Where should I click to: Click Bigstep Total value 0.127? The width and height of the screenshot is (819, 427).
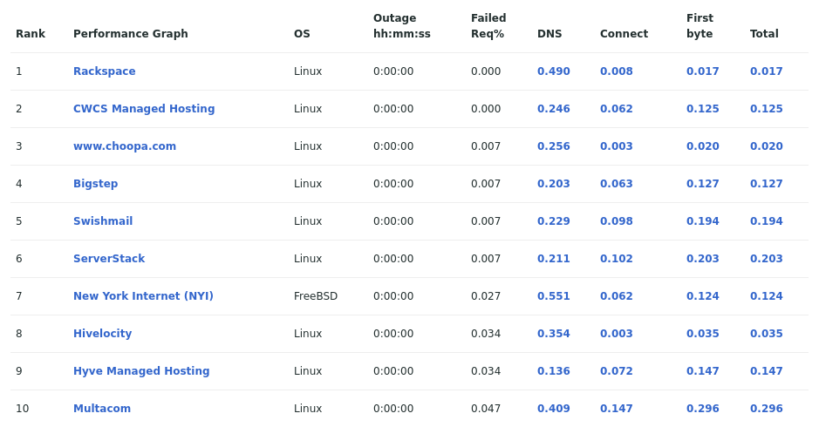coord(767,184)
